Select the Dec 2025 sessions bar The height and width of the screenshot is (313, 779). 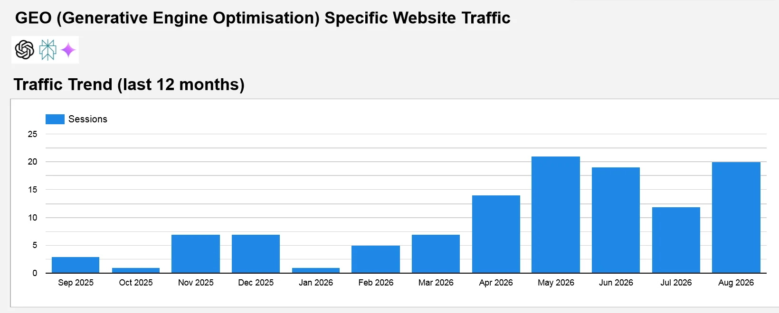[256, 254]
